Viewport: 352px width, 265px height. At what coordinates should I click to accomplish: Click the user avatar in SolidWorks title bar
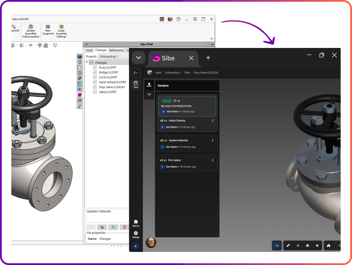170,19
